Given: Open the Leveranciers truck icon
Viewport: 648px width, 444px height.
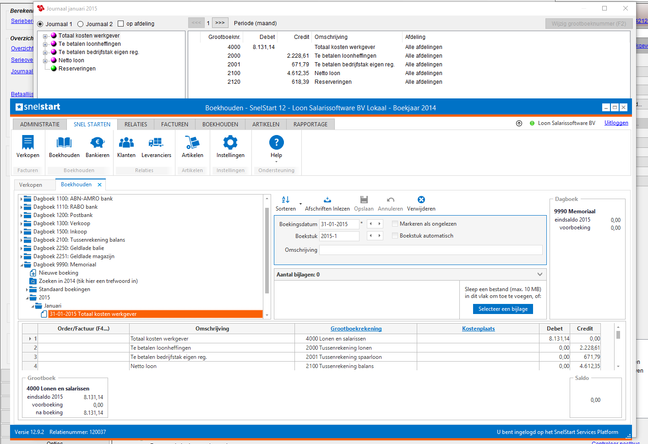Looking at the screenshot, I should 156,142.
